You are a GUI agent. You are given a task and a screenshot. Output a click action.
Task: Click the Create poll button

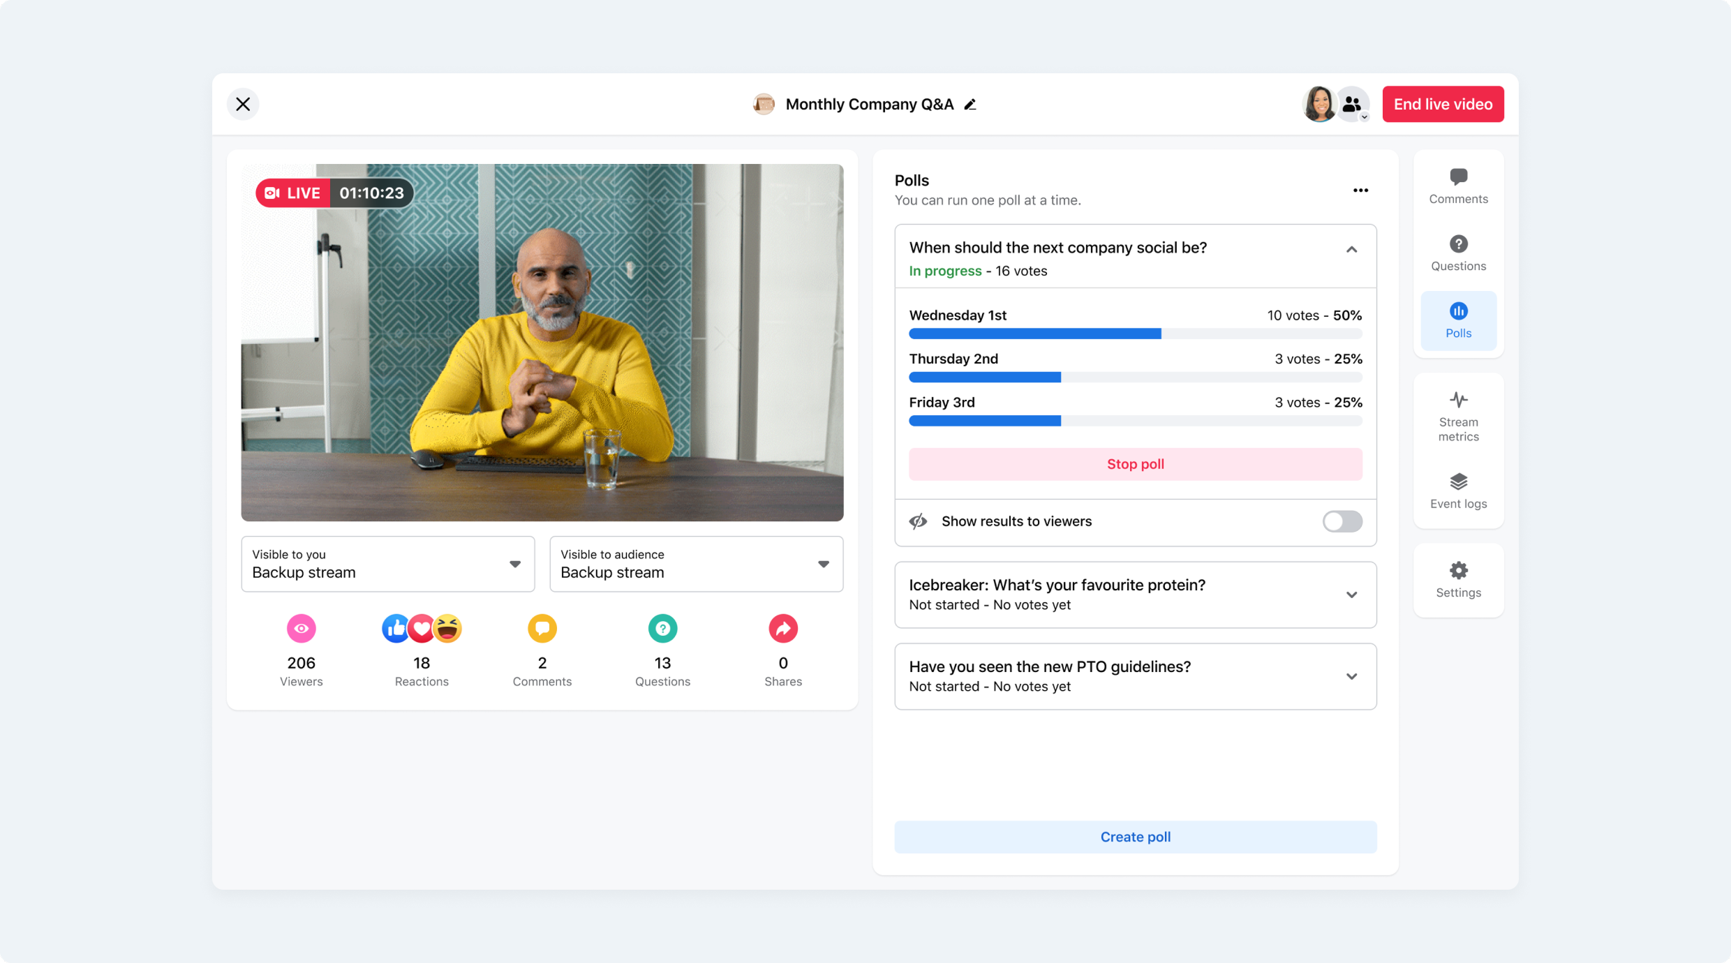pyautogui.click(x=1135, y=837)
